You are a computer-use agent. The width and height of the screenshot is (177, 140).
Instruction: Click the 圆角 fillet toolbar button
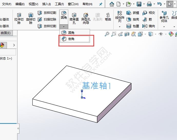coord(64,15)
